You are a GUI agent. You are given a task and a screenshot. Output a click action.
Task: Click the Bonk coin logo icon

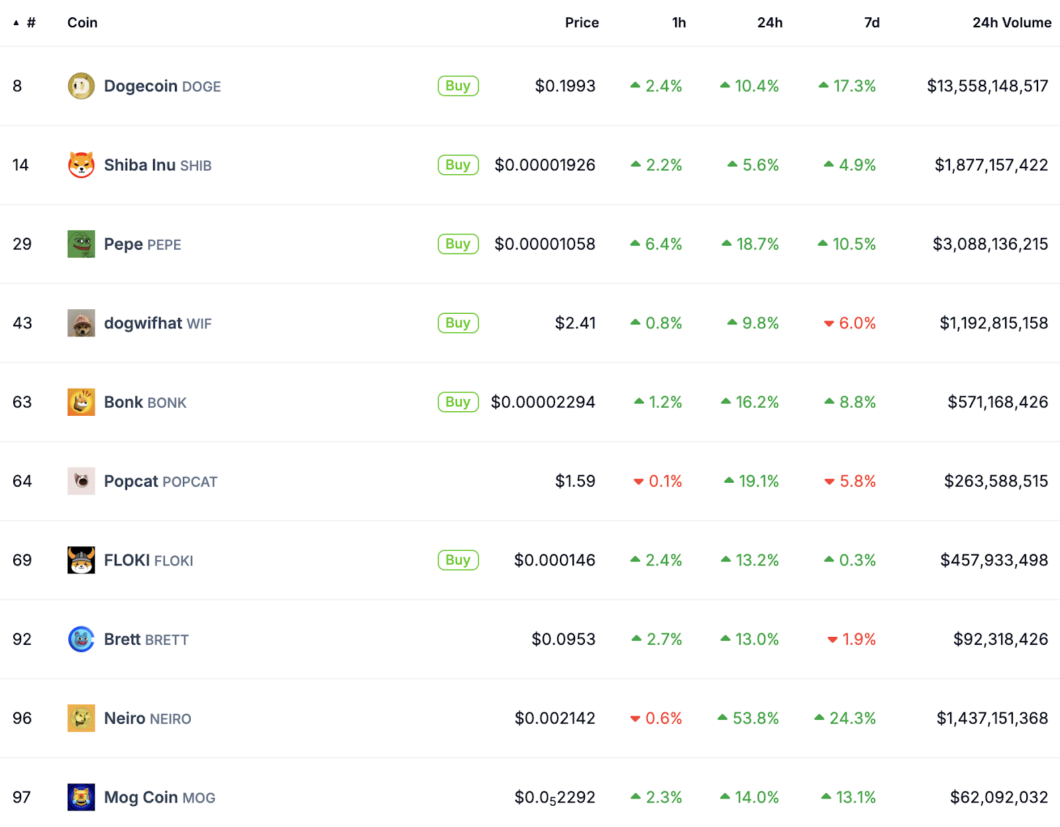(x=81, y=402)
